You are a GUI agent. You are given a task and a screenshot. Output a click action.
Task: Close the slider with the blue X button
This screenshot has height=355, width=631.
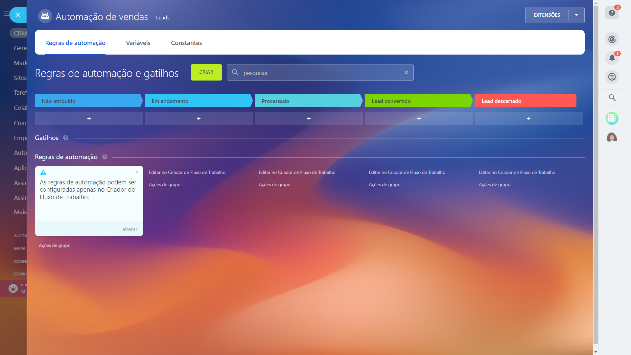[18, 15]
